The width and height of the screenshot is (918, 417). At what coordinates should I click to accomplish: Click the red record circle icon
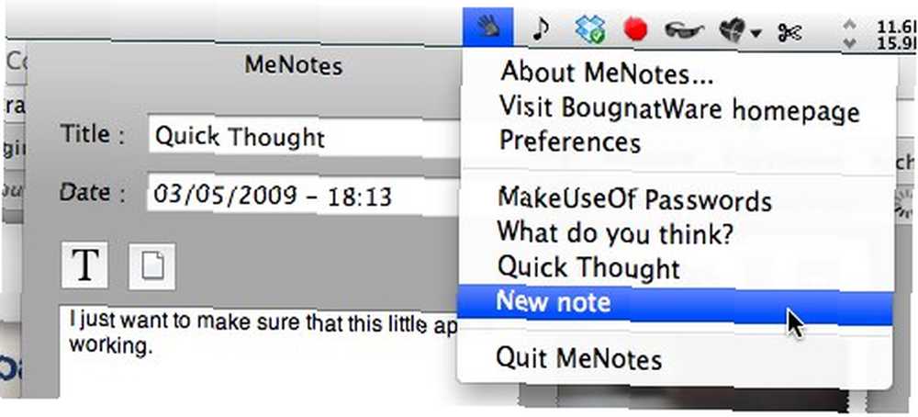(635, 28)
